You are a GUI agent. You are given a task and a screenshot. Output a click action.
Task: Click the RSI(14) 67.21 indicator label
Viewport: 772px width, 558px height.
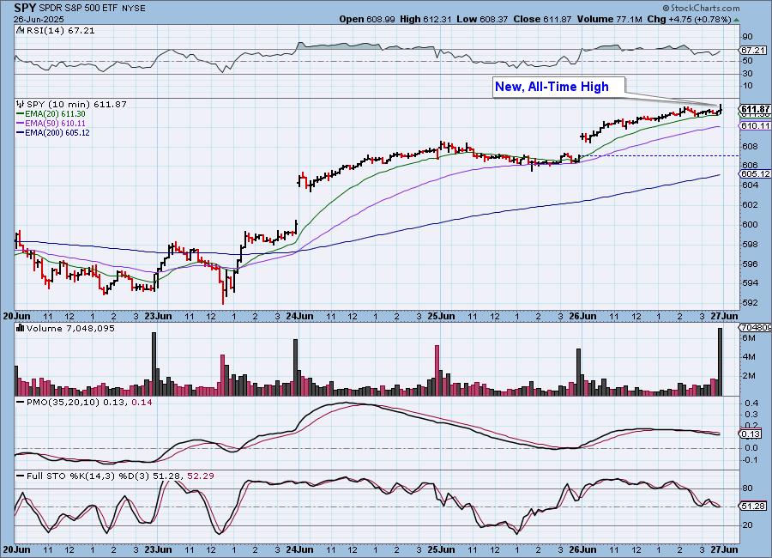point(61,30)
